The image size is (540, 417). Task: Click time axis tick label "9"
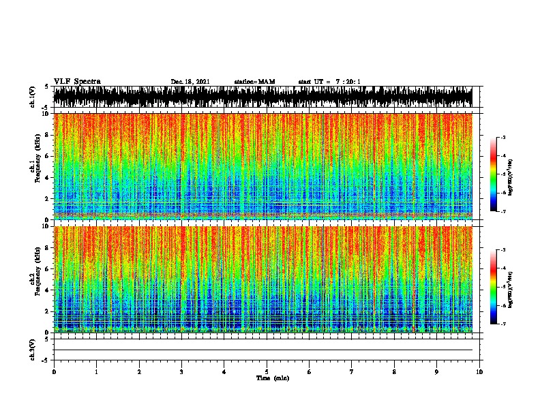pos(436,371)
